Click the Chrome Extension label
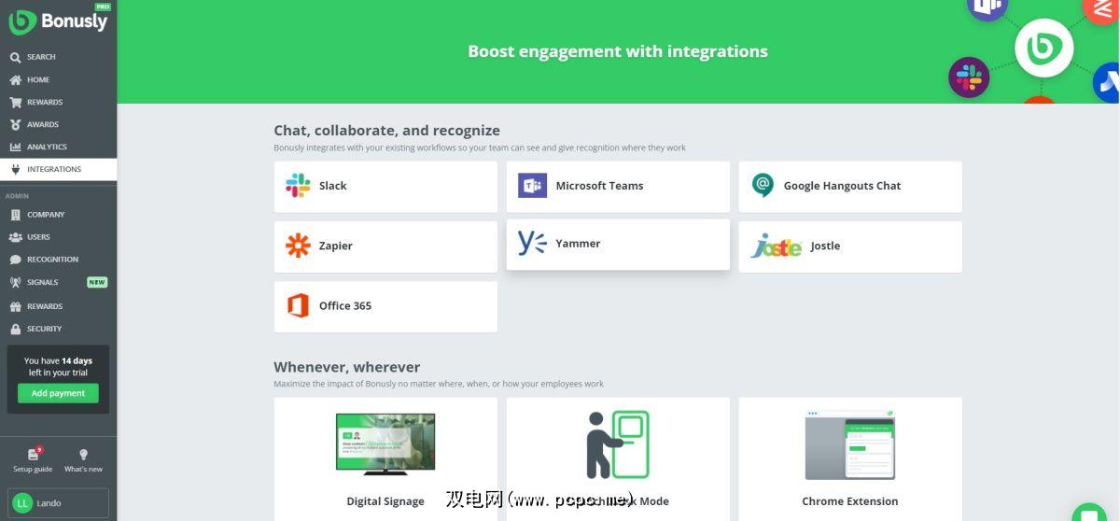 coord(850,501)
